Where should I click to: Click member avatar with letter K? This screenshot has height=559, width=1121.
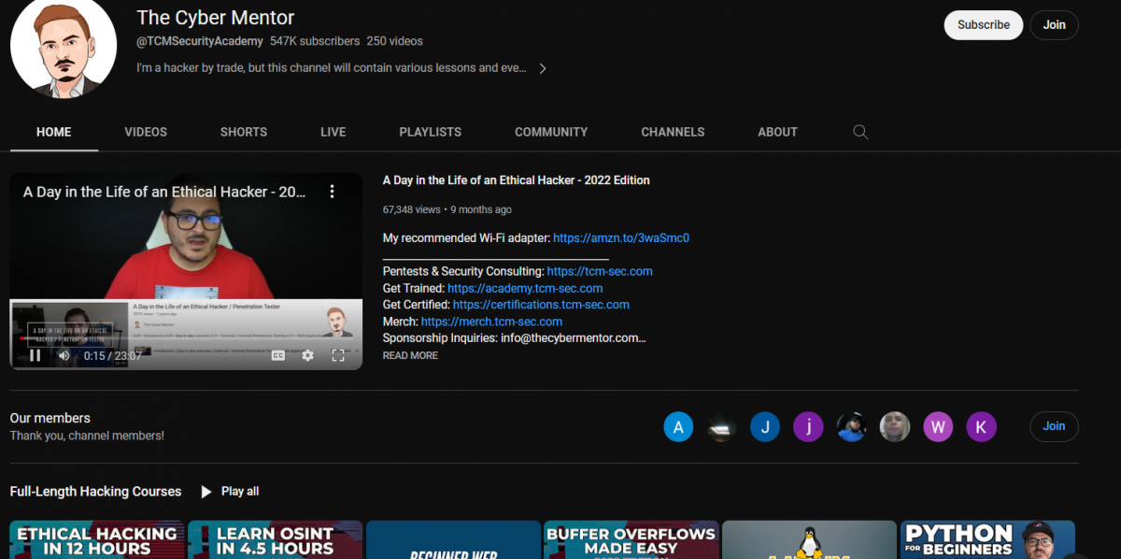(981, 427)
